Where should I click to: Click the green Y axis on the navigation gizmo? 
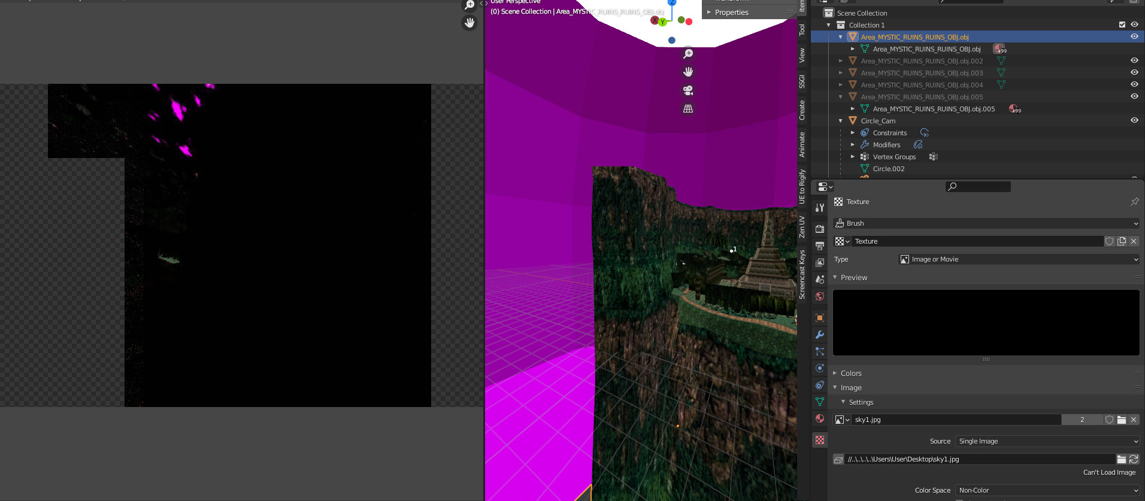[662, 22]
